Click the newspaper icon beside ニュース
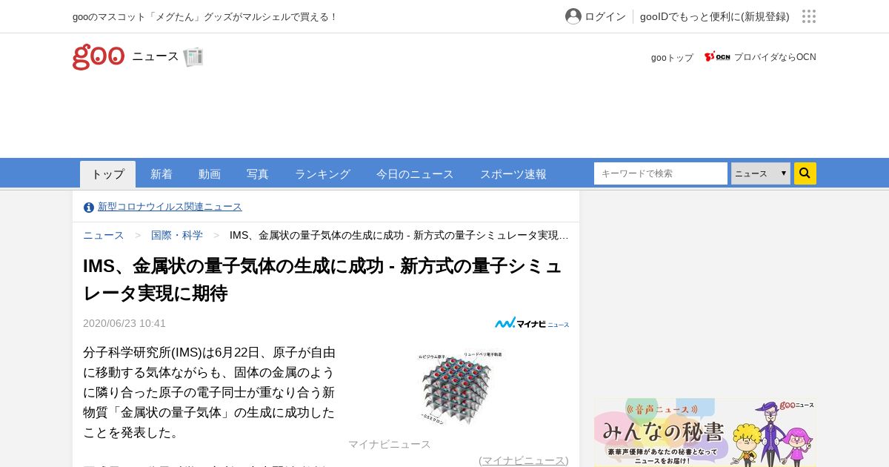Viewport: 889px width, 467px height. [x=193, y=57]
